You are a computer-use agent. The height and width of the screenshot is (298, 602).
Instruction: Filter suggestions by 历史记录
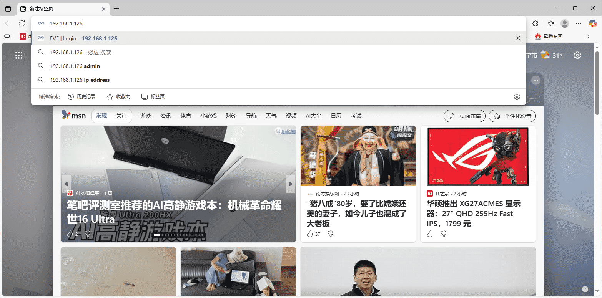coord(81,97)
